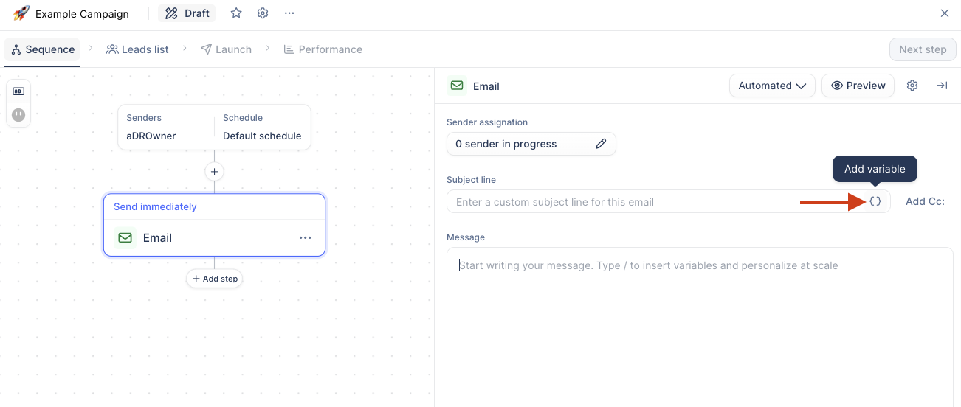Edit sender assignation with pencil icon
This screenshot has width=961, height=407.
point(601,144)
